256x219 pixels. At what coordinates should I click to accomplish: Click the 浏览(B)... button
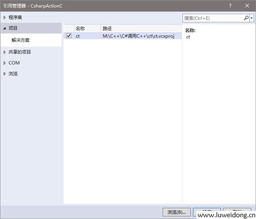pyautogui.click(x=176, y=212)
